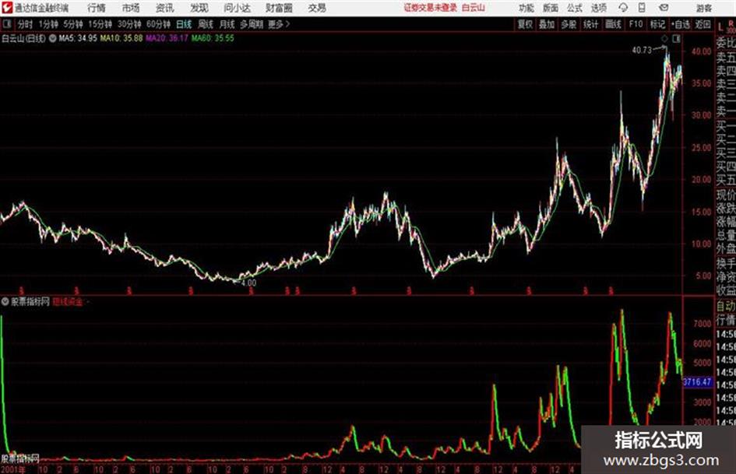Click the MA5: 34.95 indicator value

click(77, 38)
